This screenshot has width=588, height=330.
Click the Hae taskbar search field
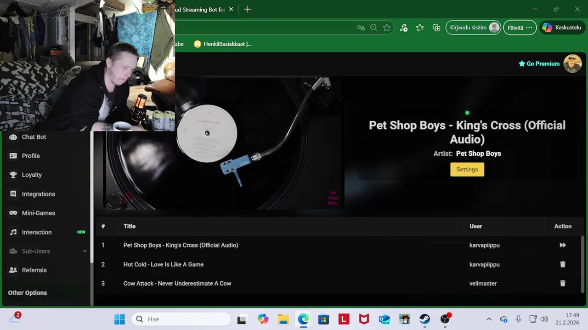coord(181,319)
